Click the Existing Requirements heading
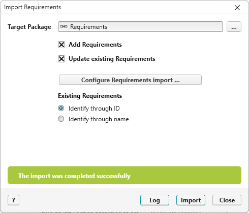The width and height of the screenshot is (249, 213). [x=90, y=96]
